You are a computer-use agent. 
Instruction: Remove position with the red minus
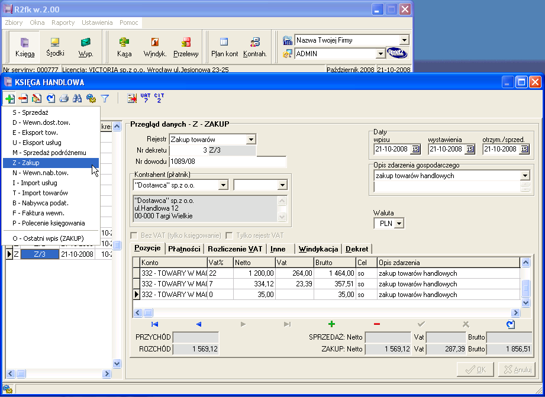coord(377,324)
